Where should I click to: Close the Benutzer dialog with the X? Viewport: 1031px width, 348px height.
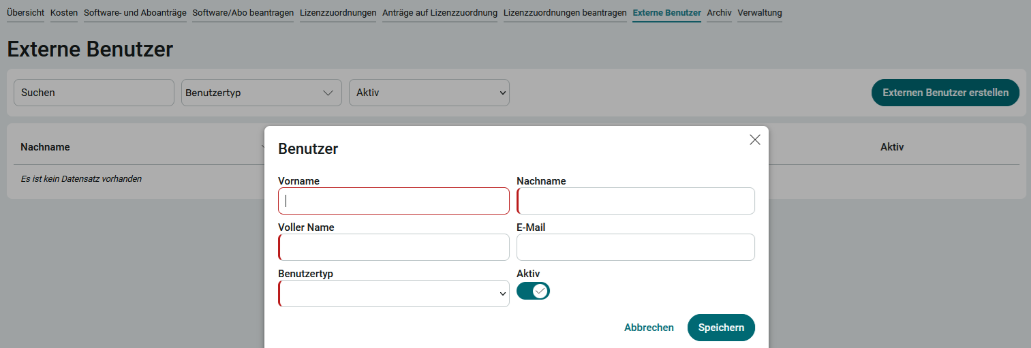coord(754,140)
